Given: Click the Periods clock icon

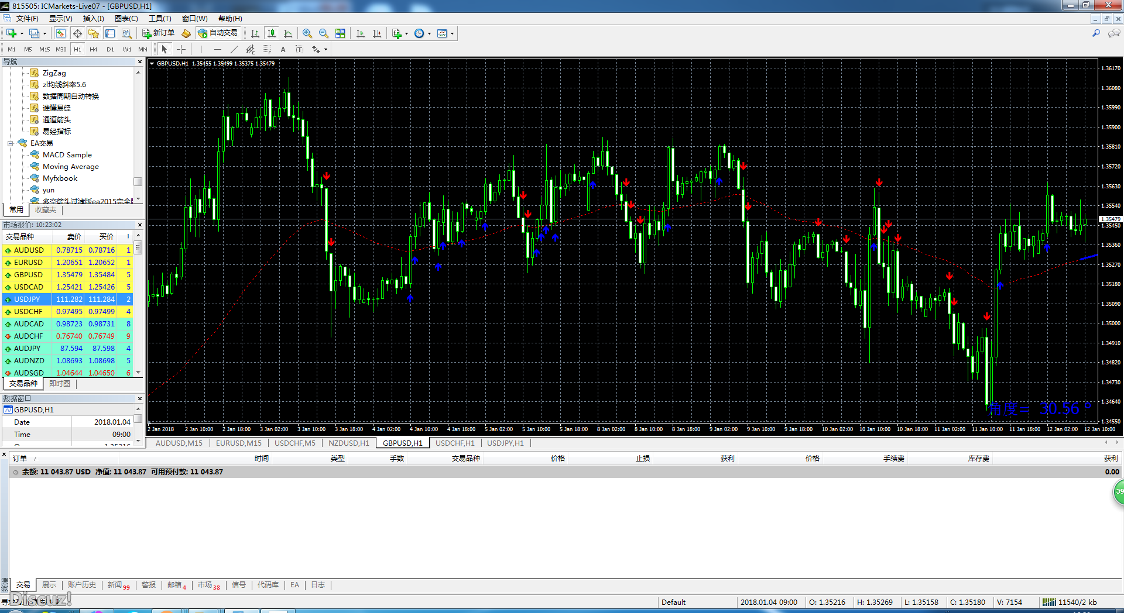Looking at the screenshot, I should point(419,33).
